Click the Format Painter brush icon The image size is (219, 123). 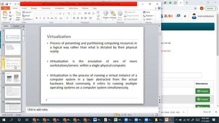[x=10, y=19]
